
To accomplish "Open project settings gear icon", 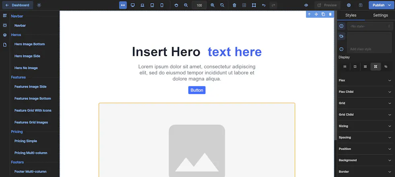I will point(349,5).
